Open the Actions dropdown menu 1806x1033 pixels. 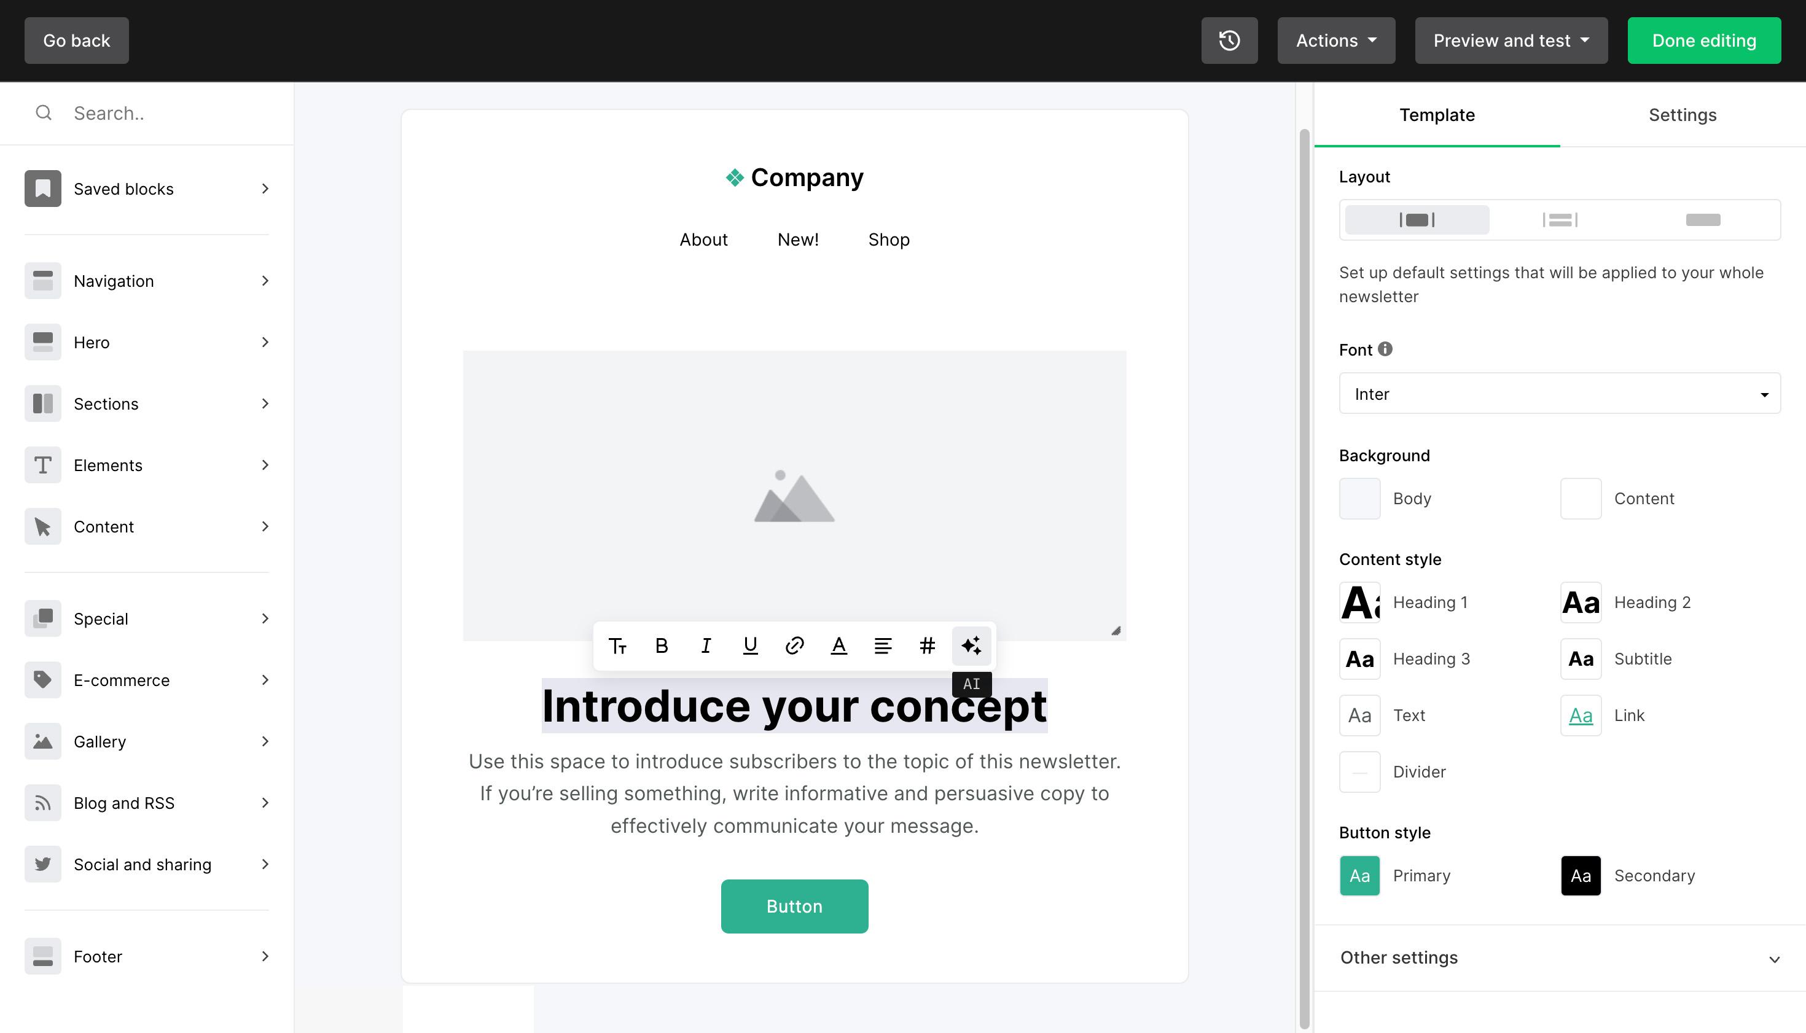tap(1335, 40)
